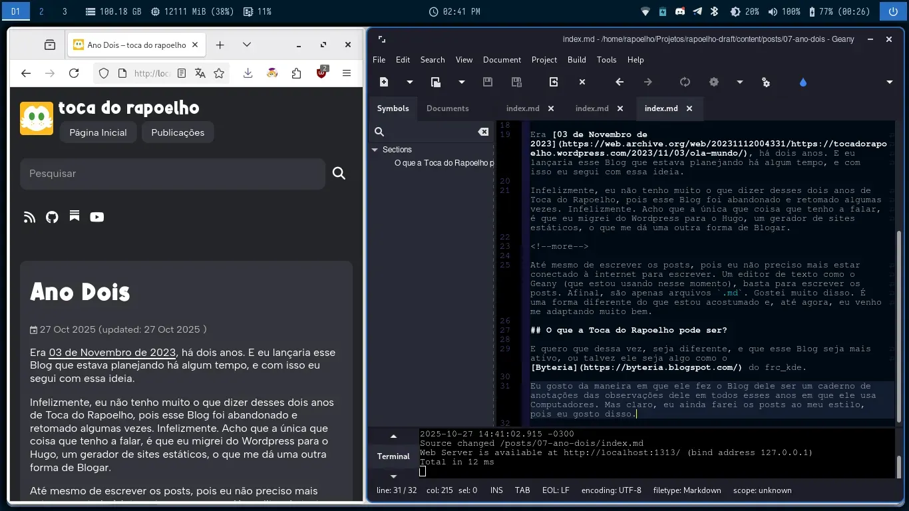Image resolution: width=909 pixels, height=511 pixels.
Task: Collapse the Sections tree in Symbols panel
Action: [374, 149]
